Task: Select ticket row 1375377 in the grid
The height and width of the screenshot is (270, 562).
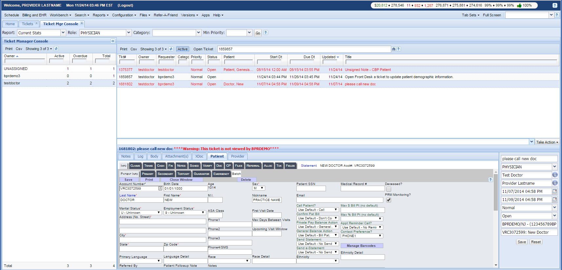Action: tap(338, 70)
